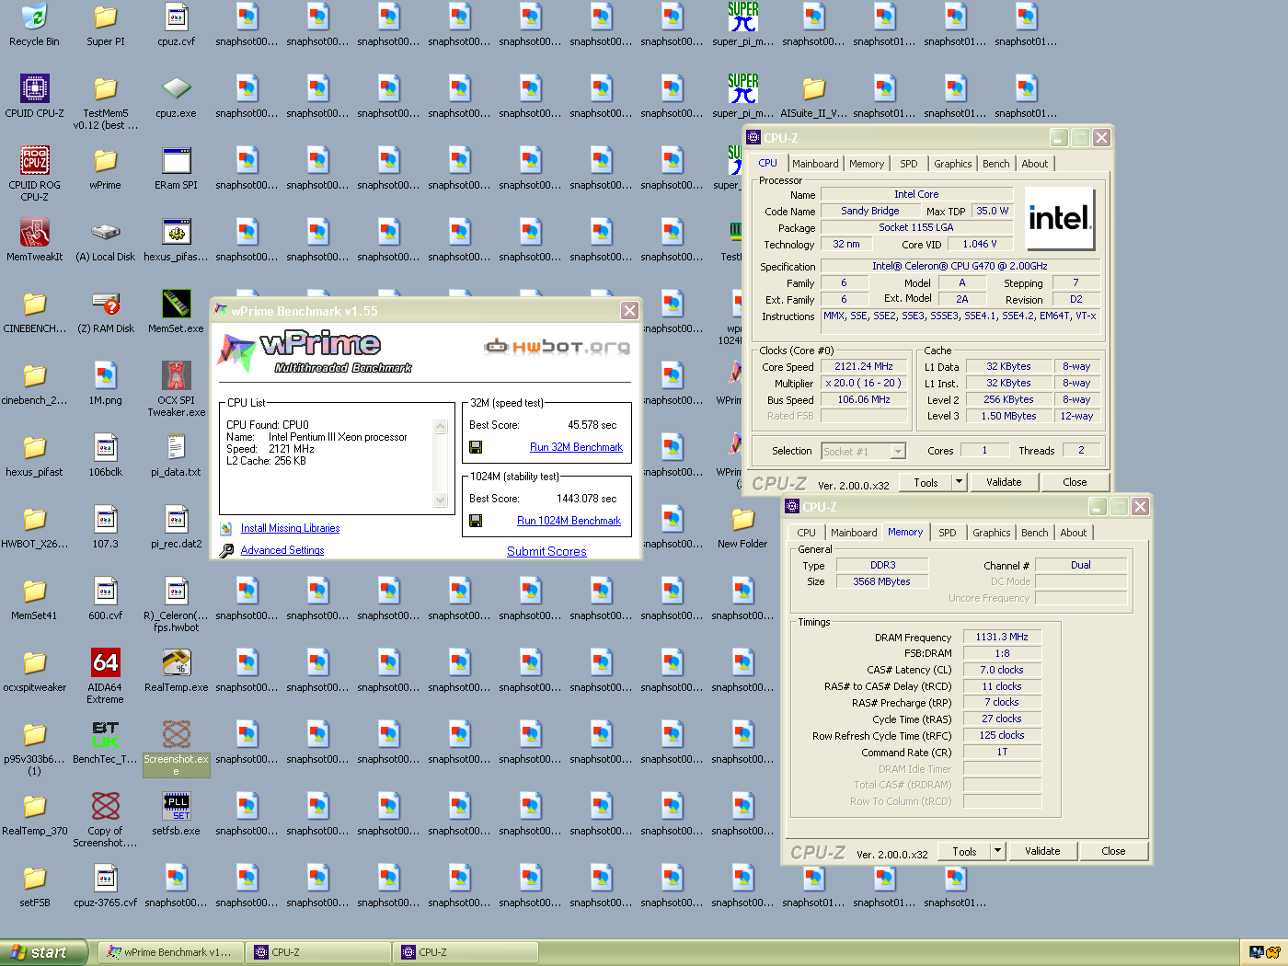Switch to first CPU-Z taskbar button
Viewport: 1288px width, 966px height.
click(318, 952)
